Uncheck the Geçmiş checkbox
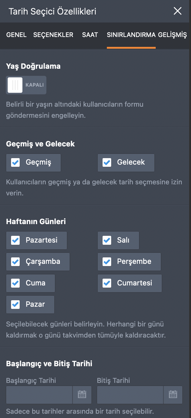Image resolution: width=191 pixels, height=418 pixels. [x=15, y=162]
